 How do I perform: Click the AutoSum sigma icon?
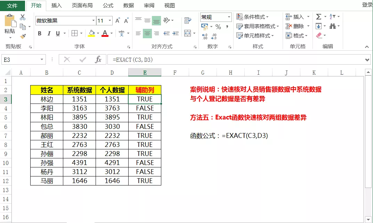318,17
